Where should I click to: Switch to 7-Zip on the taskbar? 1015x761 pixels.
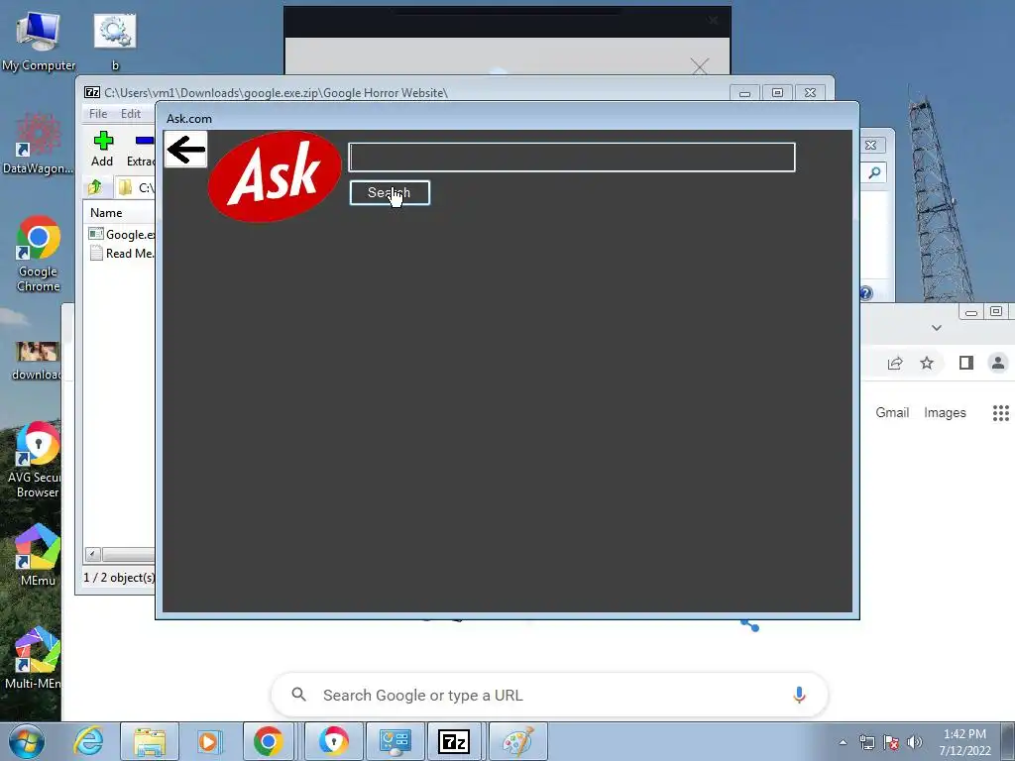454,741
